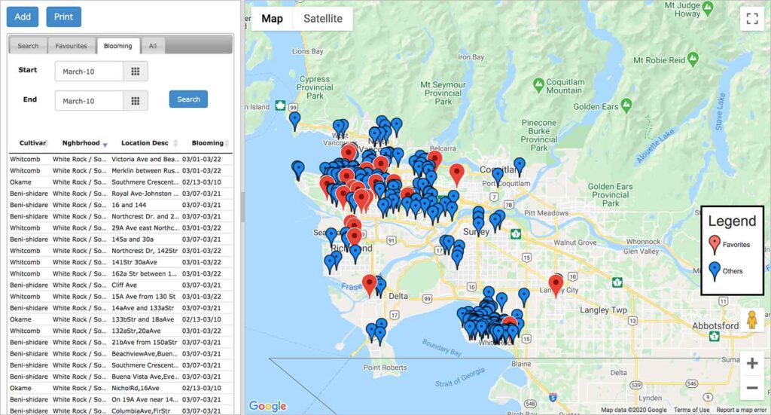Switch map to standard Map view
Screen dimensions: 771x415
click(x=272, y=19)
